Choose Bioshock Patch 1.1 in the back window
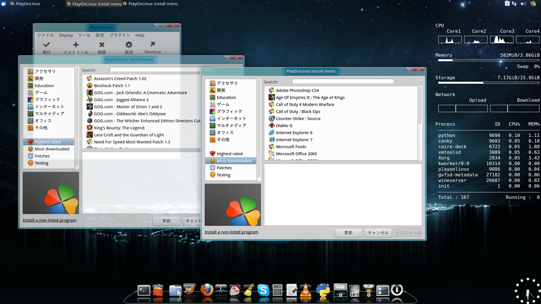The height and width of the screenshot is (304, 541). coord(111,85)
